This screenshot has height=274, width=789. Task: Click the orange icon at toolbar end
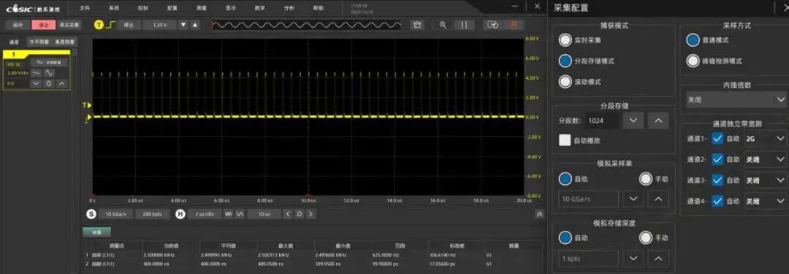point(514,25)
